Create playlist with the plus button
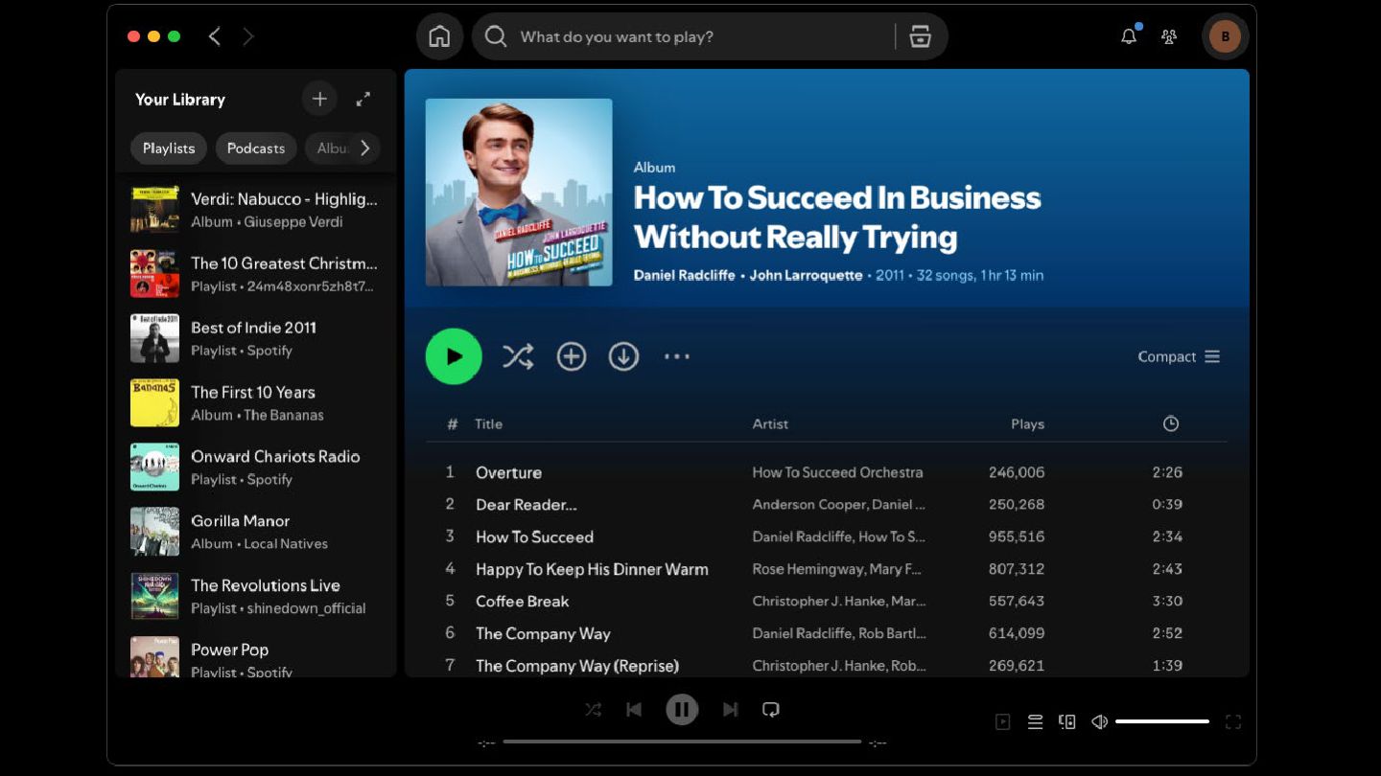The width and height of the screenshot is (1381, 776). tap(319, 99)
